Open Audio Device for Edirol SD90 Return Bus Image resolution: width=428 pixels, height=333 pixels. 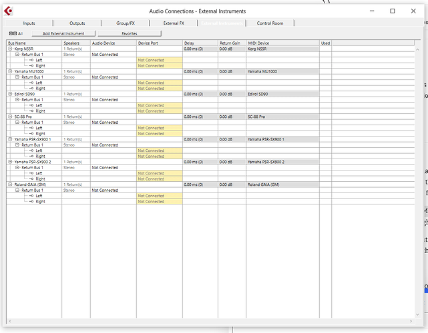tap(114, 100)
